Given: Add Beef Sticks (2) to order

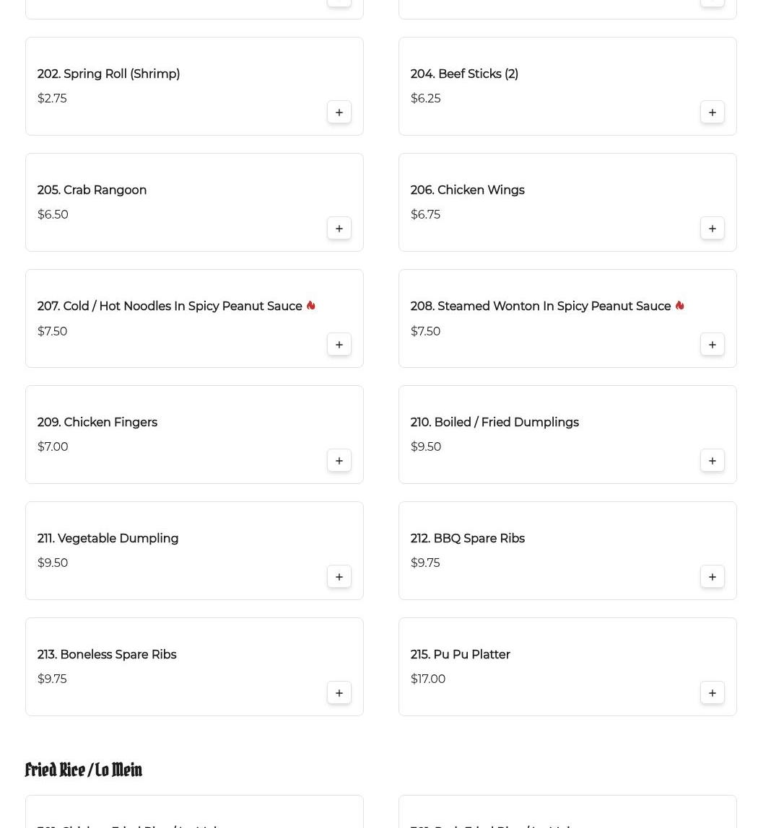Looking at the screenshot, I should pos(712,113).
